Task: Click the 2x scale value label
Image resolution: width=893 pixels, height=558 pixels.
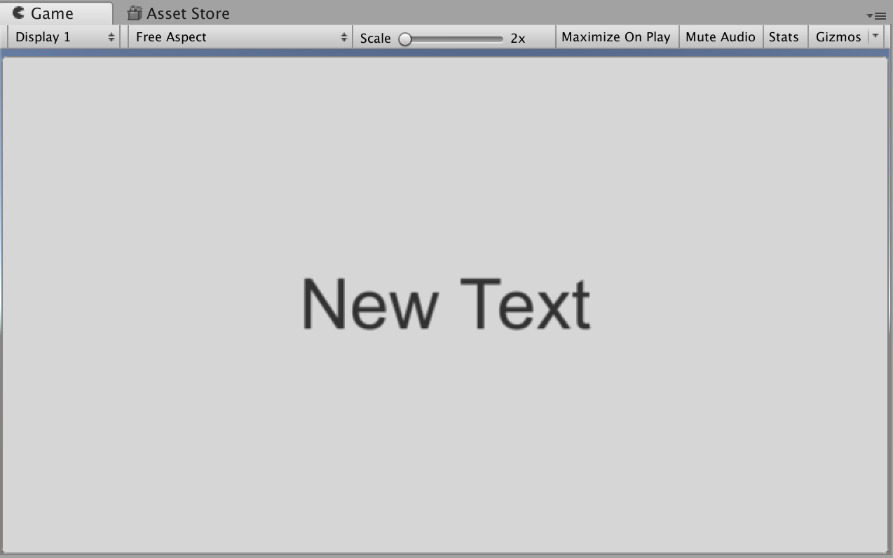Action: 519,38
